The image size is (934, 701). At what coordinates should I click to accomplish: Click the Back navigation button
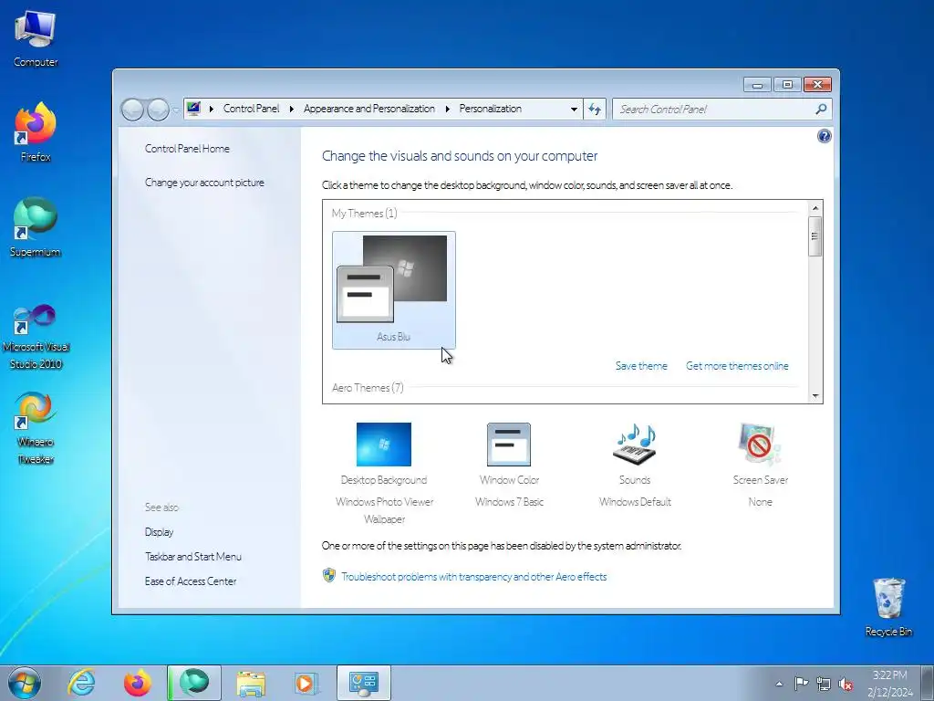132,110
